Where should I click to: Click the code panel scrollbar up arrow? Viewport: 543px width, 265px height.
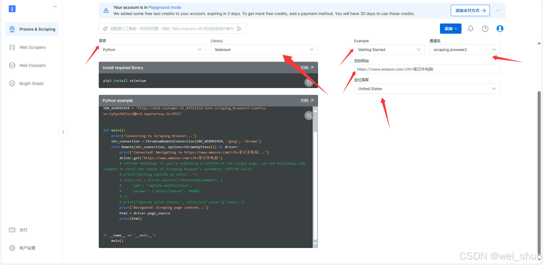click(x=315, y=111)
